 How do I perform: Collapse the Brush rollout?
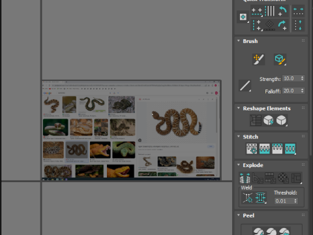click(x=239, y=41)
